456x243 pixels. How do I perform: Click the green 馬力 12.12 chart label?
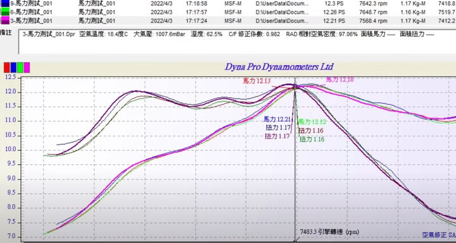click(x=313, y=122)
